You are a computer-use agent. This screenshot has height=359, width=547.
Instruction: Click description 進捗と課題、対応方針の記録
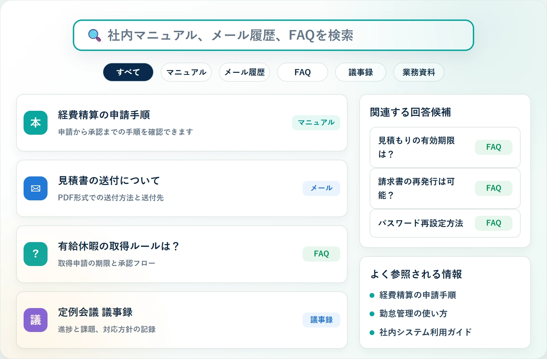point(107,329)
